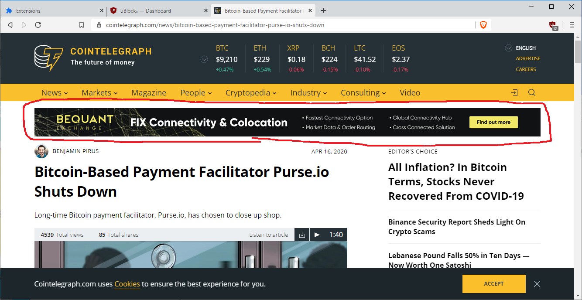The image size is (582, 300).
Task: Open the browser hamburger menu
Action: click(572, 25)
